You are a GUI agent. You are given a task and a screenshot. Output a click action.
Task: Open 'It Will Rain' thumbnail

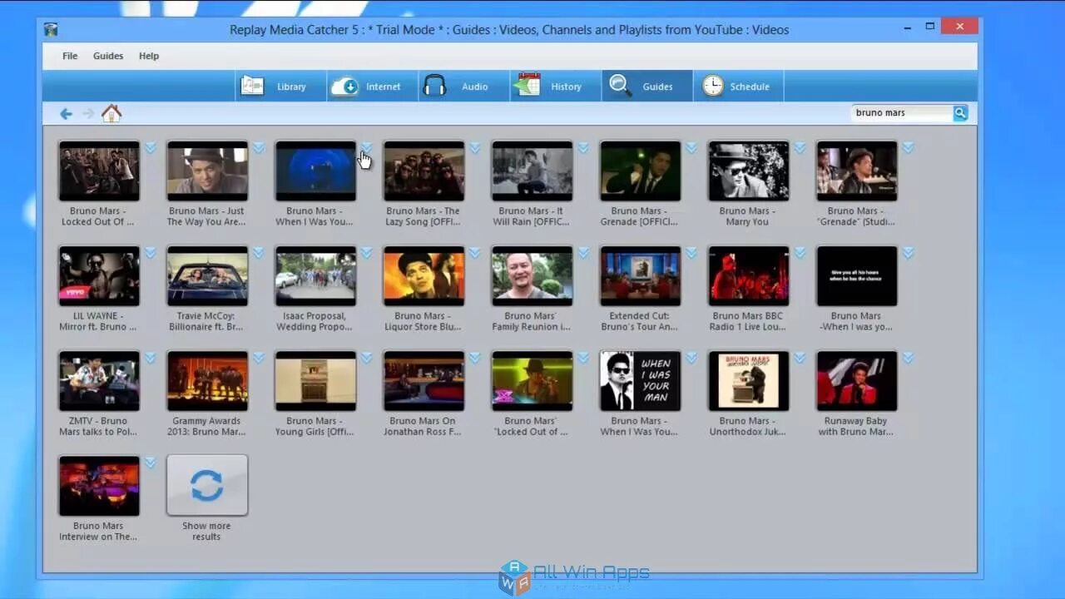[532, 171]
